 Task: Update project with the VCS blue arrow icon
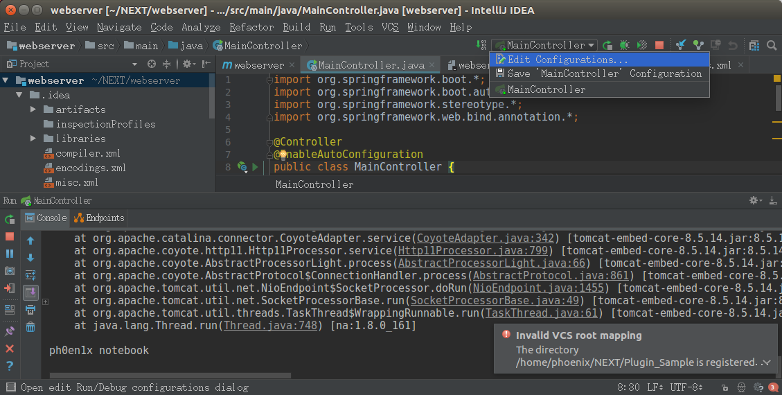tap(681, 45)
